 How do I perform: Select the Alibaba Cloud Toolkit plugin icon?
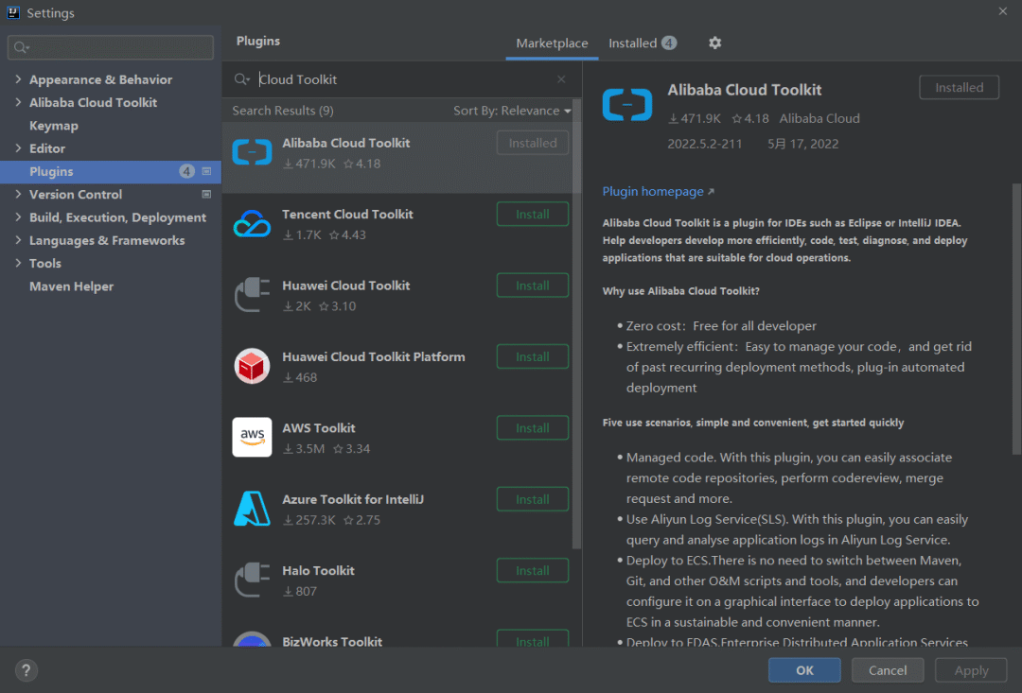click(252, 151)
